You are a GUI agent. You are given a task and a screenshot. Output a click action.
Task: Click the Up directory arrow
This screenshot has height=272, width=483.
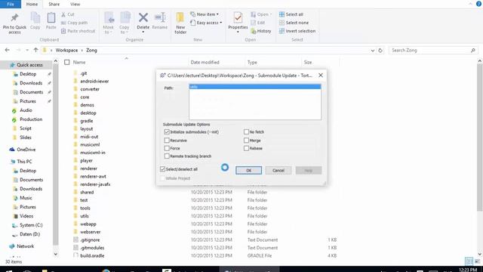point(35,50)
